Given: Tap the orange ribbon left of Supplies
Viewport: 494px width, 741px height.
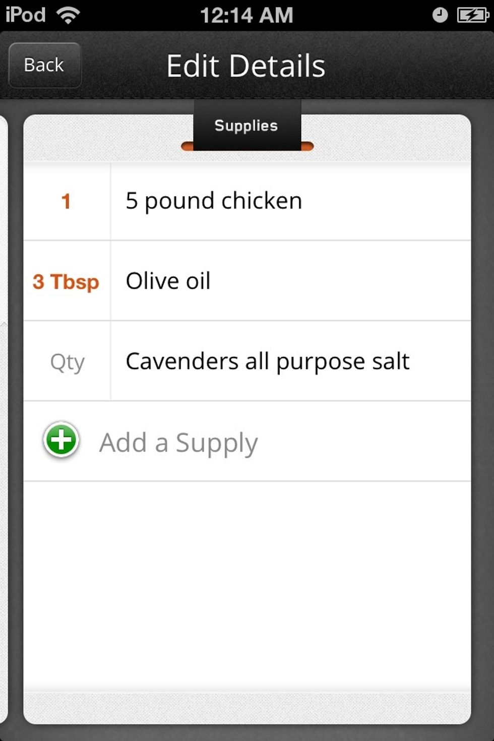Looking at the screenshot, I should point(188,146).
